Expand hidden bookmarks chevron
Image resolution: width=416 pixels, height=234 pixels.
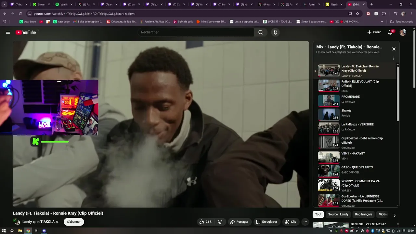(382, 22)
